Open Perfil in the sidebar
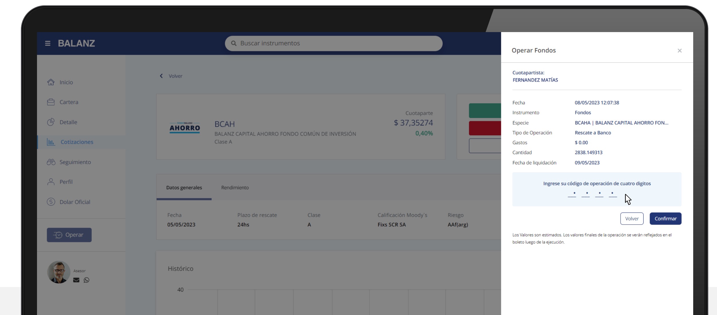This screenshot has width=717, height=315. pos(66,182)
